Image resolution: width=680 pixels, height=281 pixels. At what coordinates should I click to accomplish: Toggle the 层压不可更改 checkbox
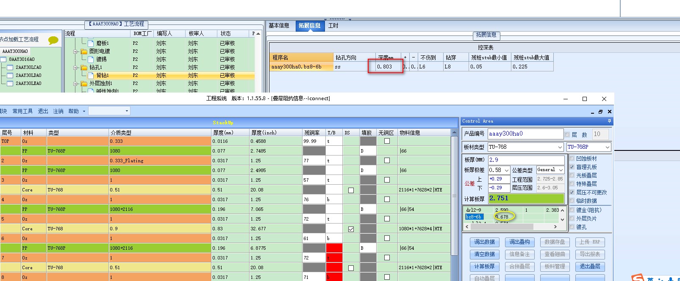[572, 192]
